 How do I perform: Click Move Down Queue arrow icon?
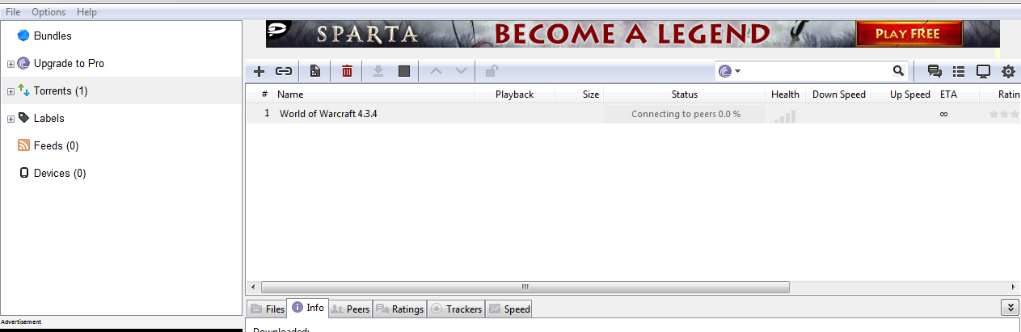click(461, 71)
